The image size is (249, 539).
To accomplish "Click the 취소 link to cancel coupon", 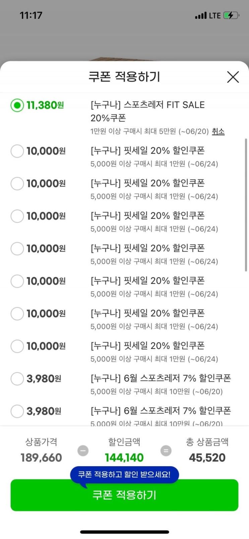I will [218, 131].
